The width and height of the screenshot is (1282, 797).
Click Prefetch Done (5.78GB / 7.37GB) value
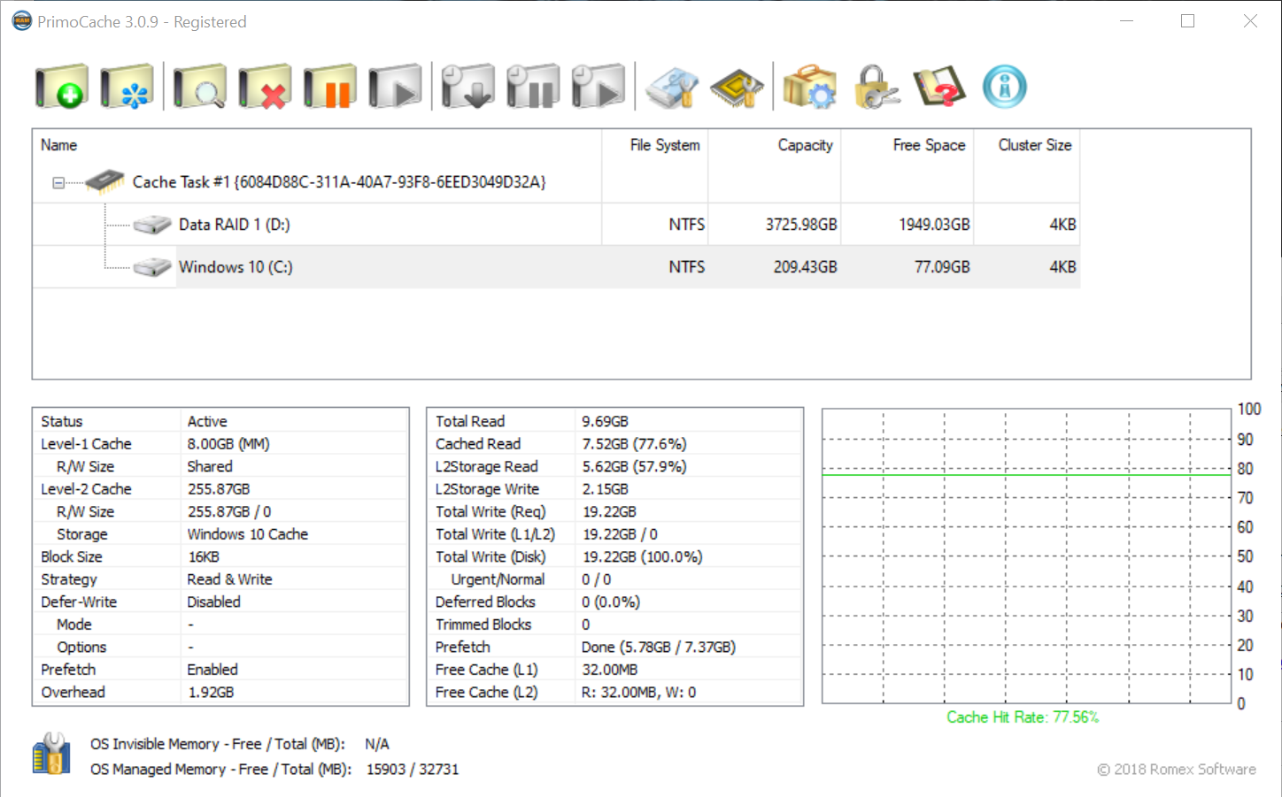click(659, 648)
